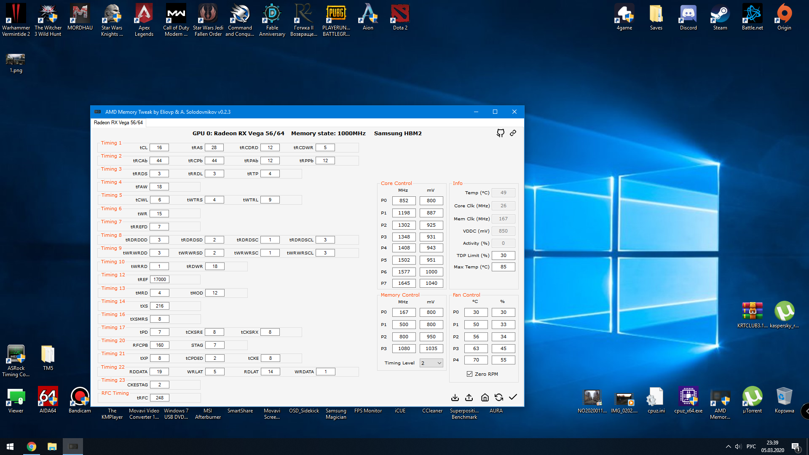Click the tCL timing value field

coord(159,147)
